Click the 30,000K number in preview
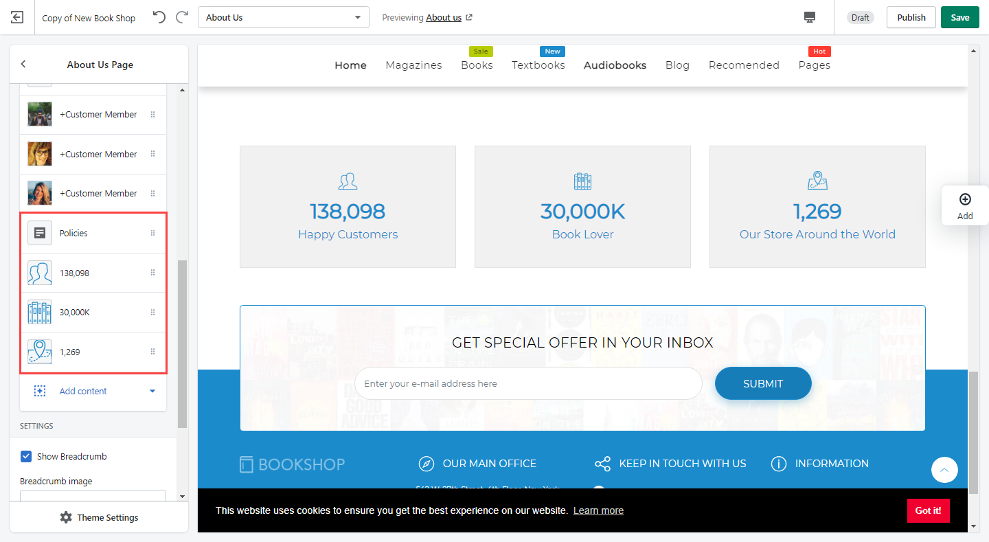The image size is (989, 542). click(x=582, y=211)
